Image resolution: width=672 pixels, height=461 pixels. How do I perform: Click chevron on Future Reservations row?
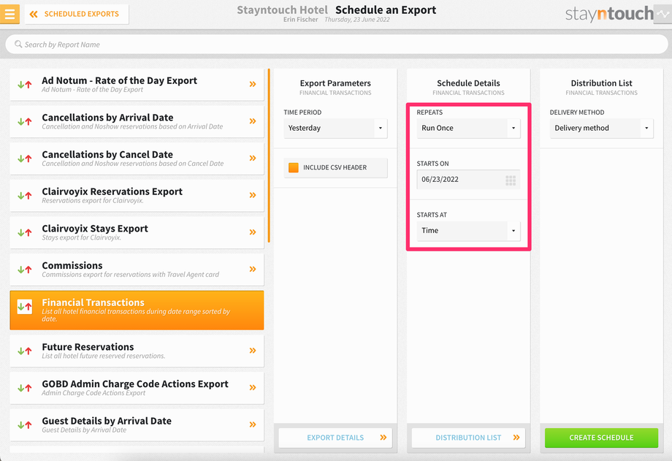(253, 351)
